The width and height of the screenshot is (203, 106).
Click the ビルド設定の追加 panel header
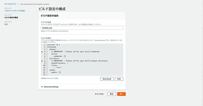click(49, 16)
